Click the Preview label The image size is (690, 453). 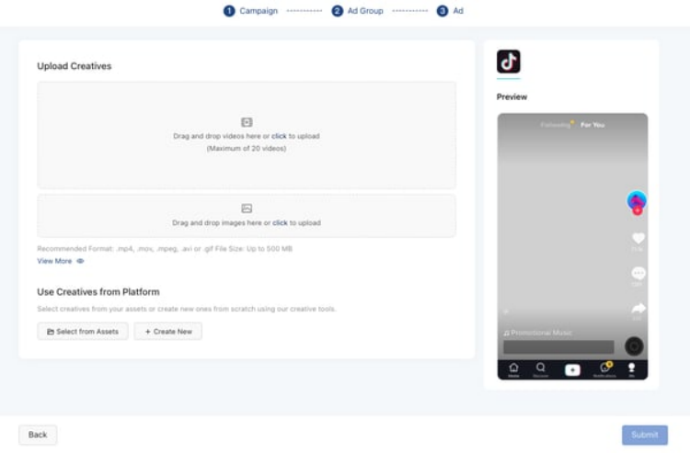tap(512, 97)
